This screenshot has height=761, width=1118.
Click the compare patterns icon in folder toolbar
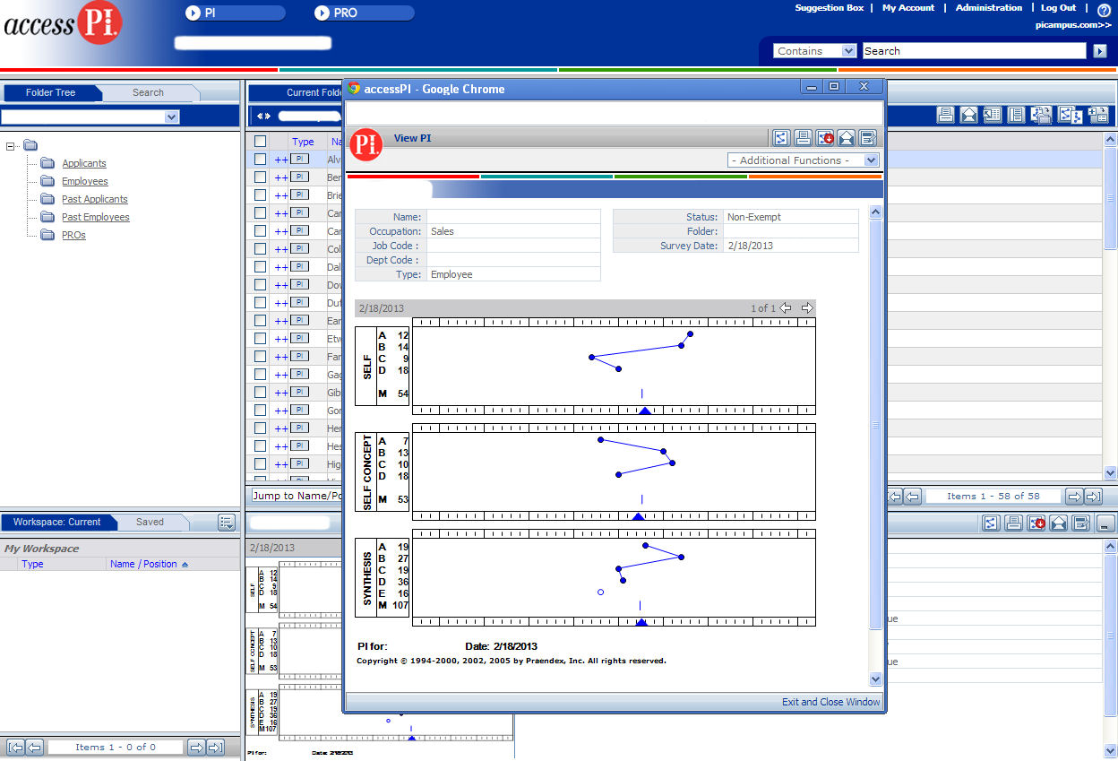coord(1071,115)
